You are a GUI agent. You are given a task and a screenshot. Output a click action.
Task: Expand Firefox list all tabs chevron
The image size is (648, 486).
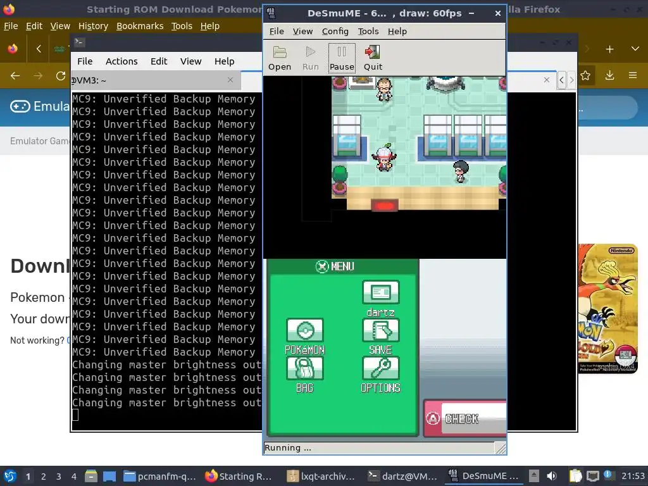coord(635,49)
